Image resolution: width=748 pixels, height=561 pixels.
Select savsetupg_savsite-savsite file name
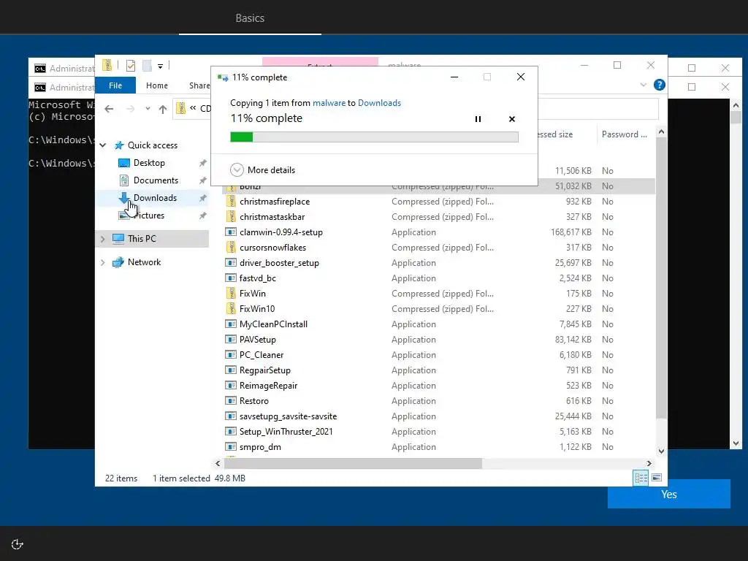coord(288,416)
